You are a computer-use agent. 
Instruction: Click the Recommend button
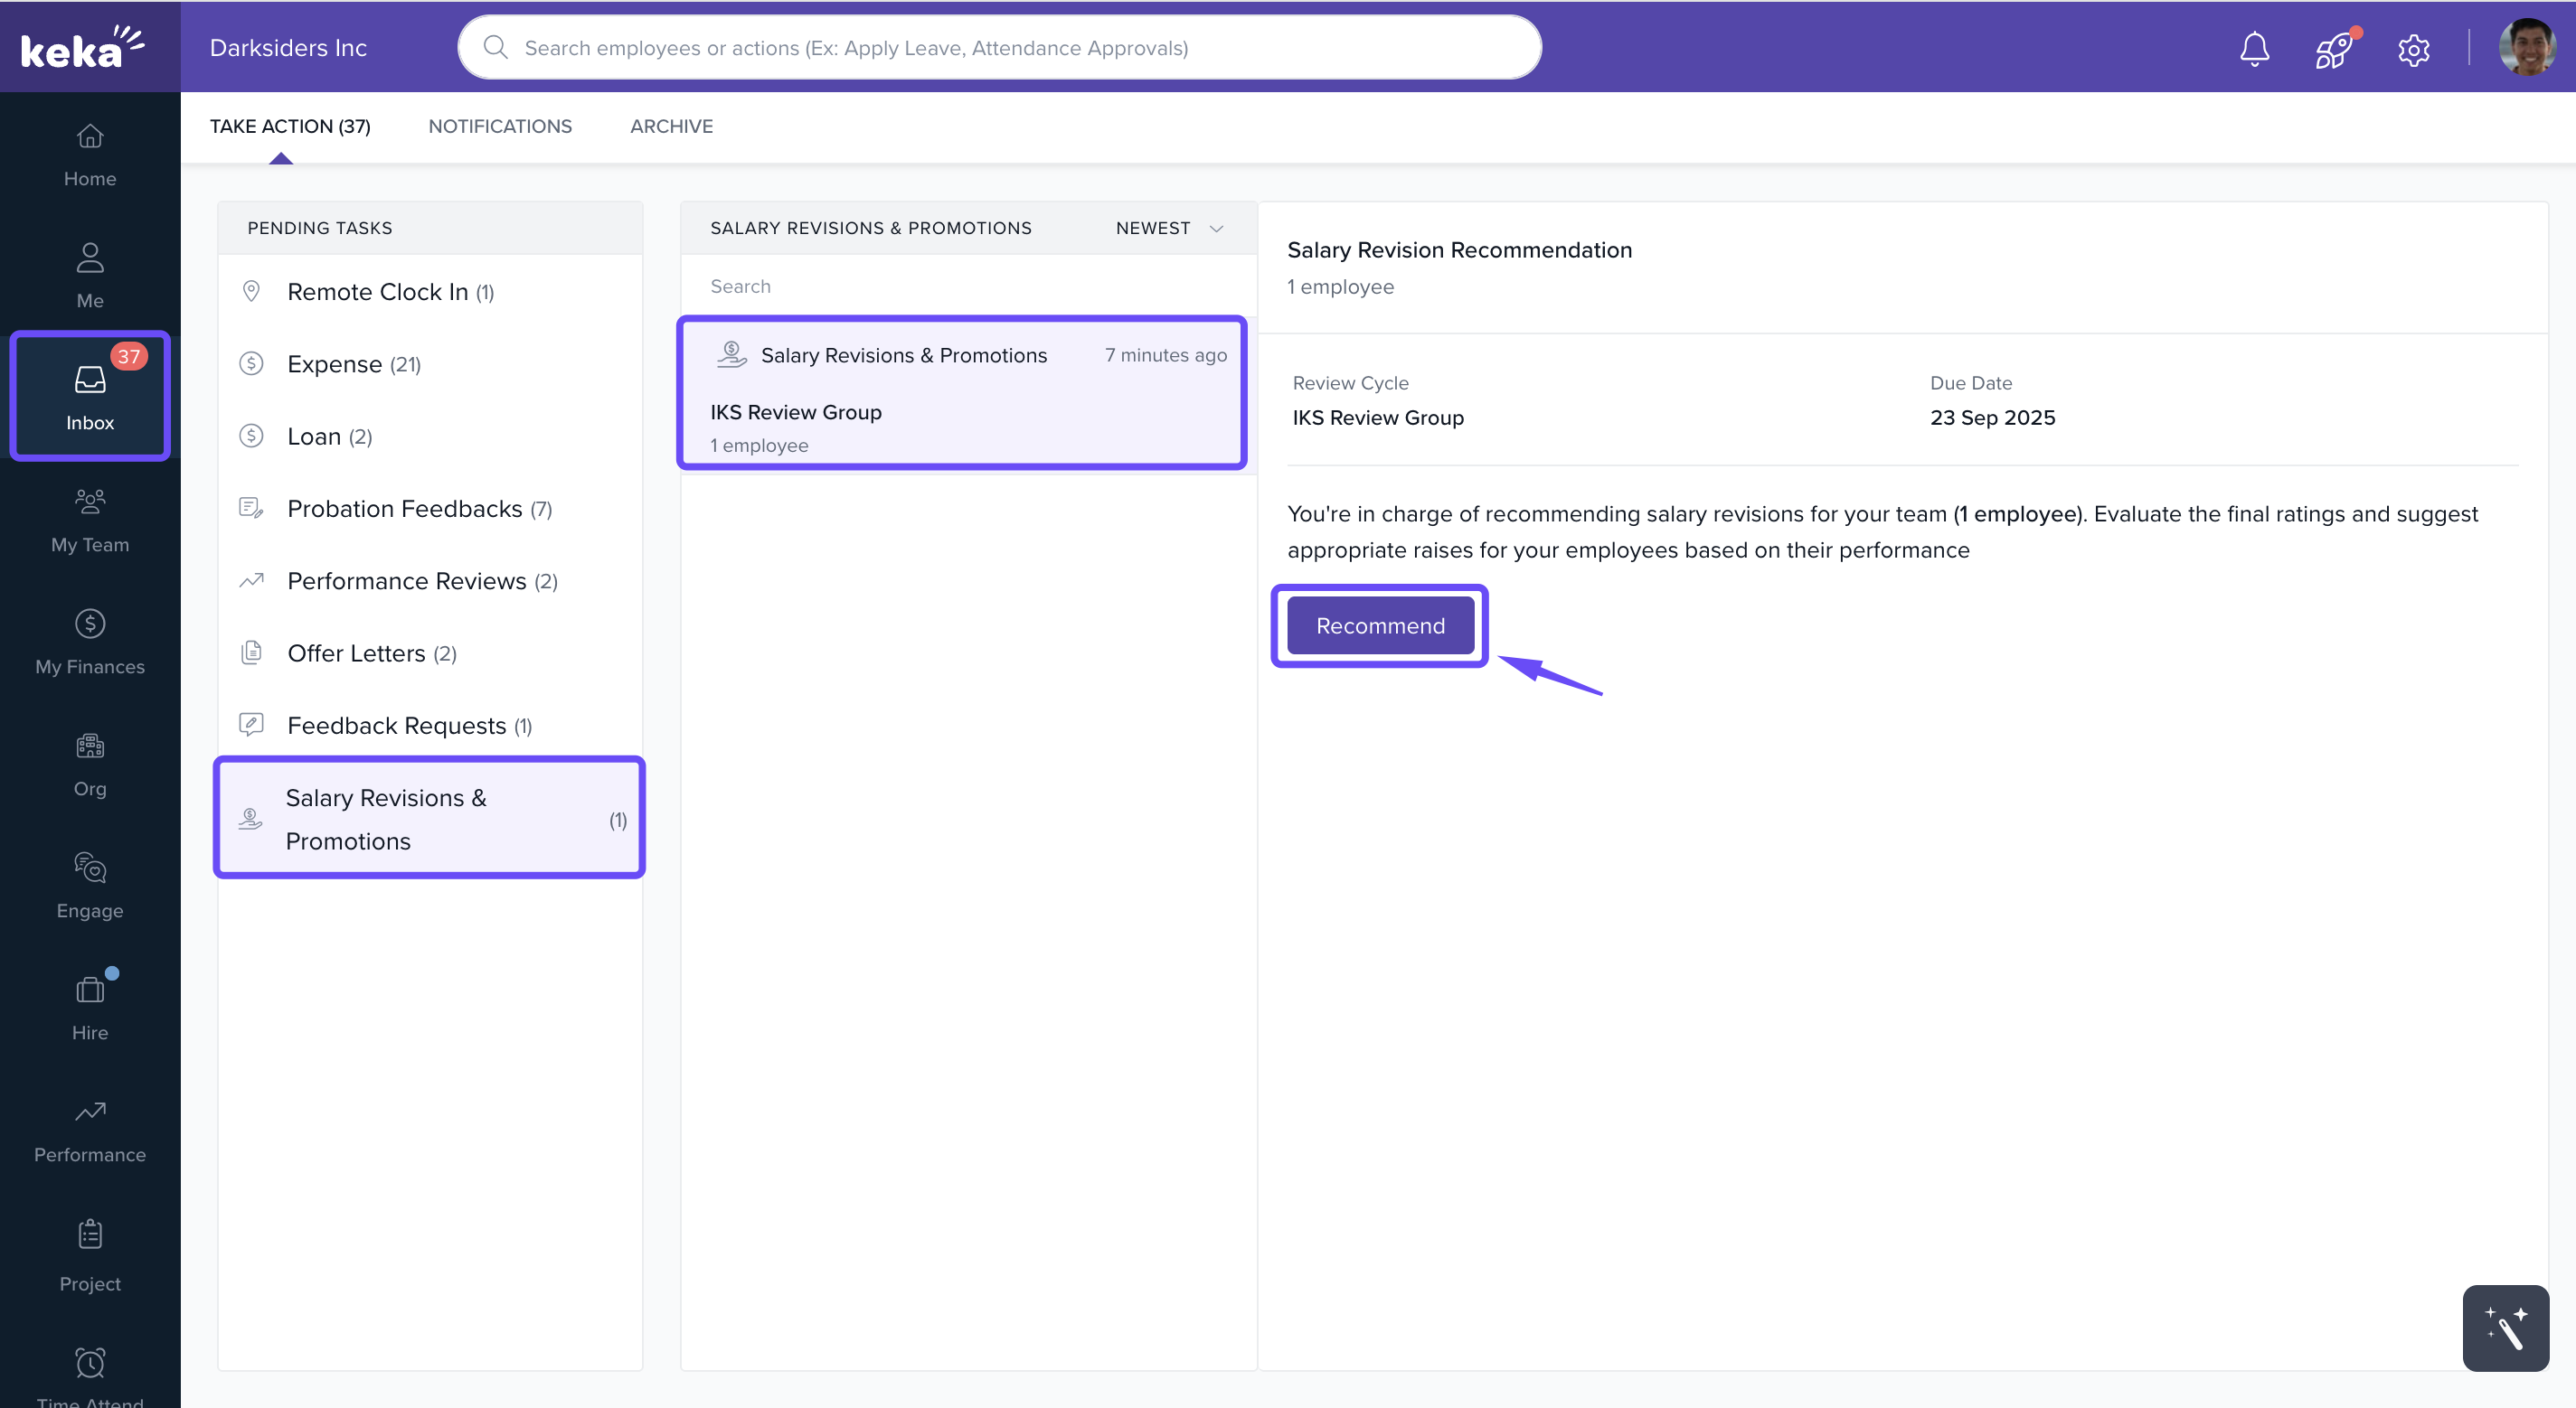click(x=1379, y=625)
